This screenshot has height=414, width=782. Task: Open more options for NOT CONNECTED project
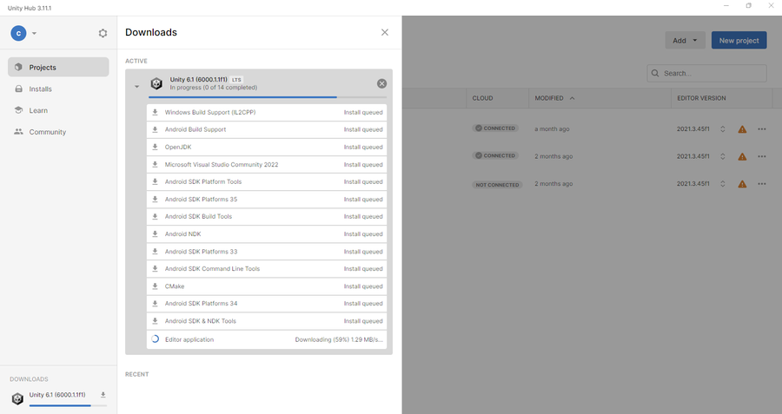tap(761, 184)
